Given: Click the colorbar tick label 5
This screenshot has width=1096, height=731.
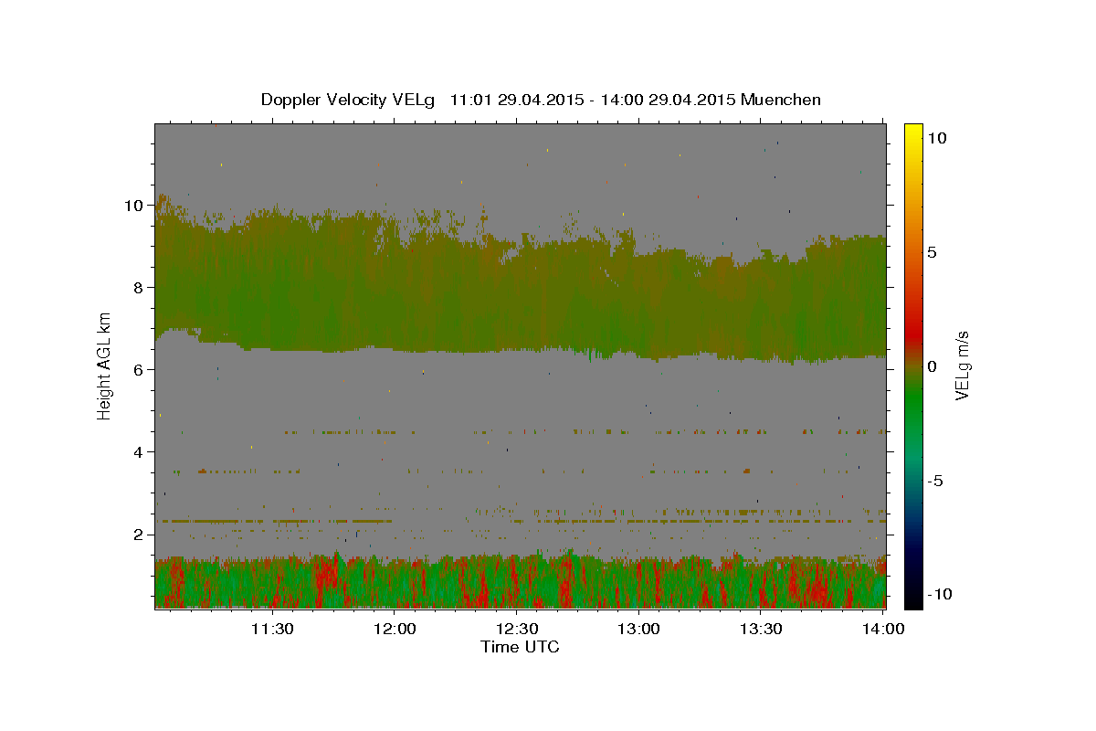Looking at the screenshot, I should tap(933, 252).
